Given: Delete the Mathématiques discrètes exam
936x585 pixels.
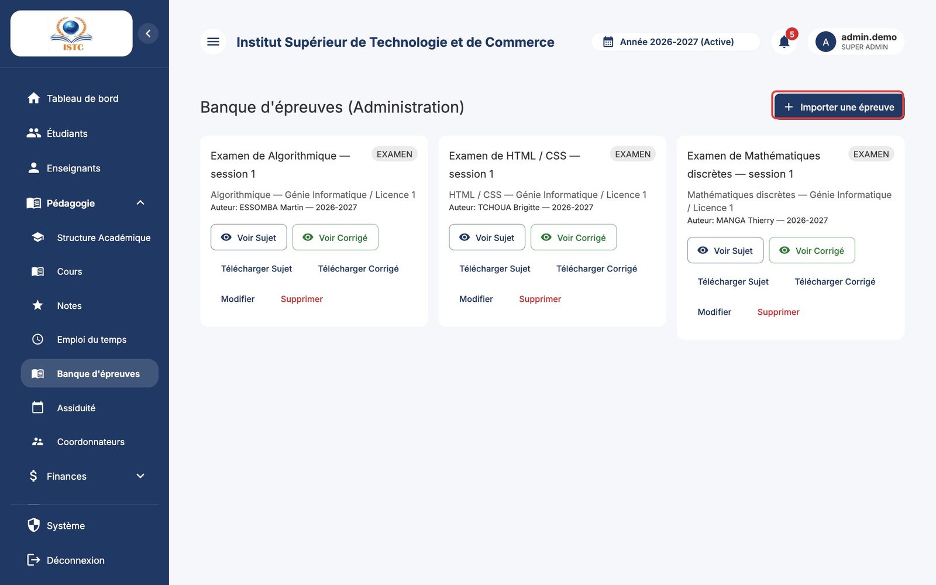Looking at the screenshot, I should 778,312.
